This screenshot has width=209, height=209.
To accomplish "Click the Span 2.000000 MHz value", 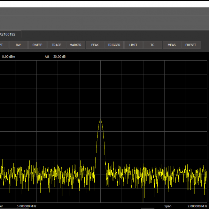I will tap(197, 206).
